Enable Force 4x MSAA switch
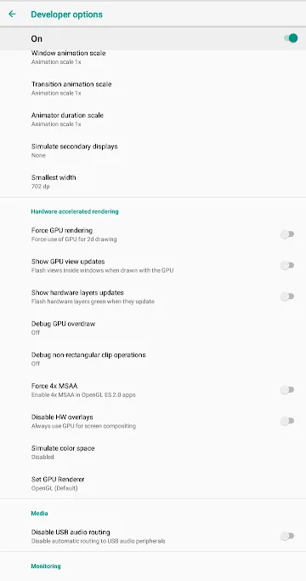 287,390
